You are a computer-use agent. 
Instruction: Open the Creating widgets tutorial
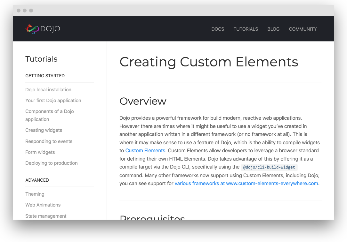44,130
